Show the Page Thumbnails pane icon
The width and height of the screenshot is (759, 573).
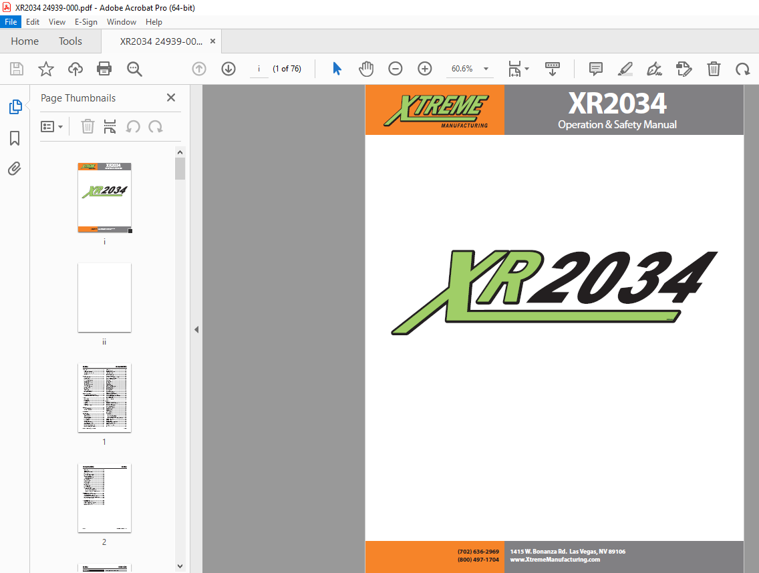coord(15,107)
